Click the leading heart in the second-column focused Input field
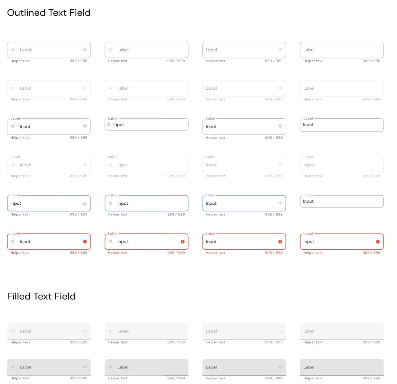Screen dimensions: 397x384 tap(110, 203)
